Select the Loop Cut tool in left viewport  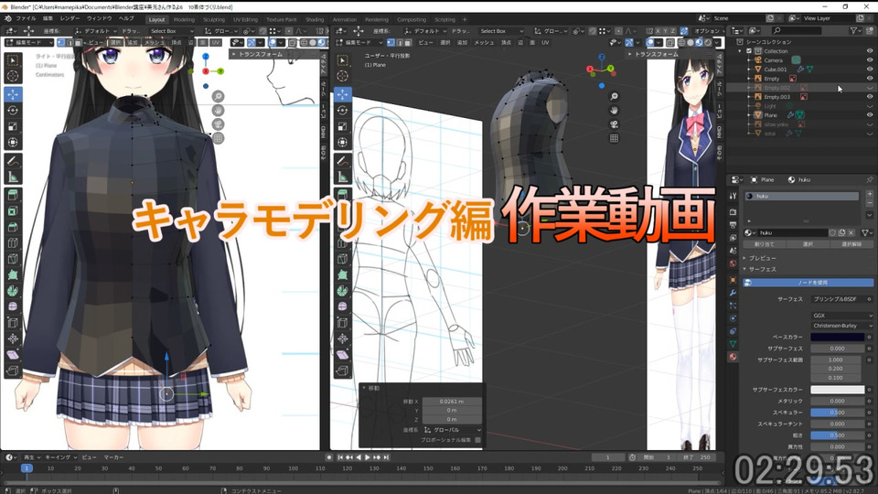[13, 243]
